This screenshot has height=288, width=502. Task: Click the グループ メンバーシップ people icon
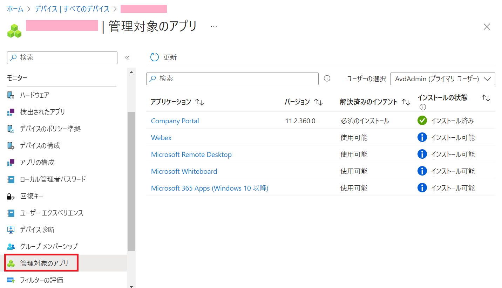(11, 246)
